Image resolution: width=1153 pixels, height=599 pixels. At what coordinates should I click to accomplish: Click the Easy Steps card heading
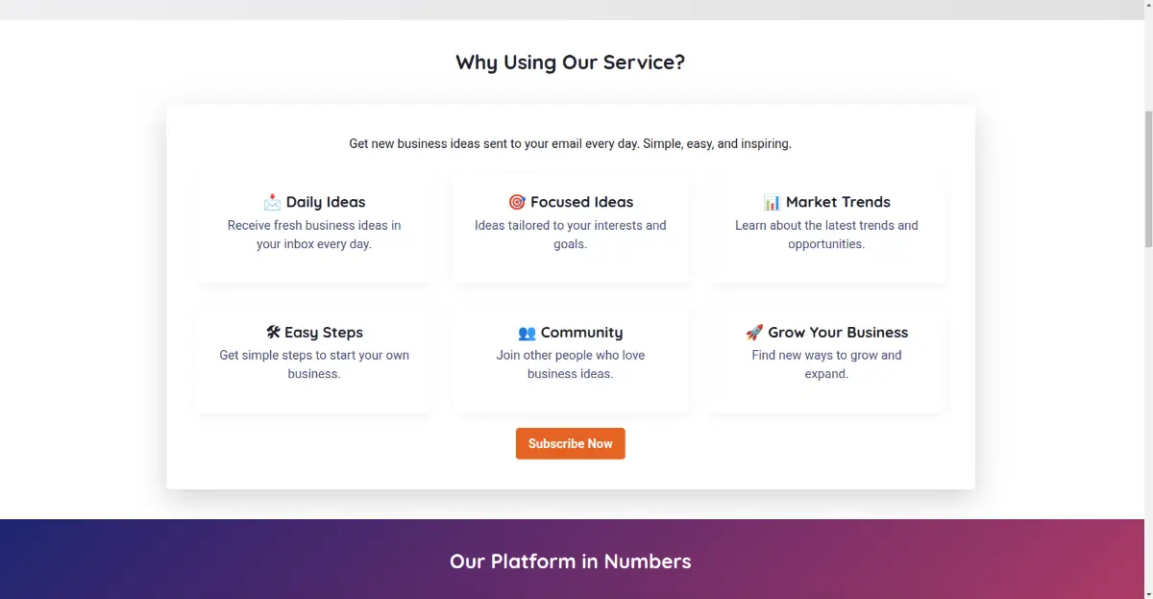324,333
